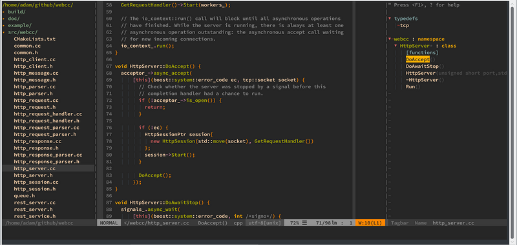Collapse the typedefs fold triangle in Tagbar

click(x=390, y=19)
